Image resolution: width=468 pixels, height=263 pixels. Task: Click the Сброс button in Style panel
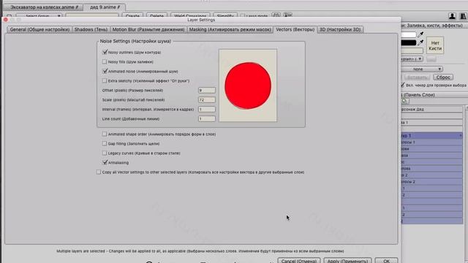click(443, 77)
